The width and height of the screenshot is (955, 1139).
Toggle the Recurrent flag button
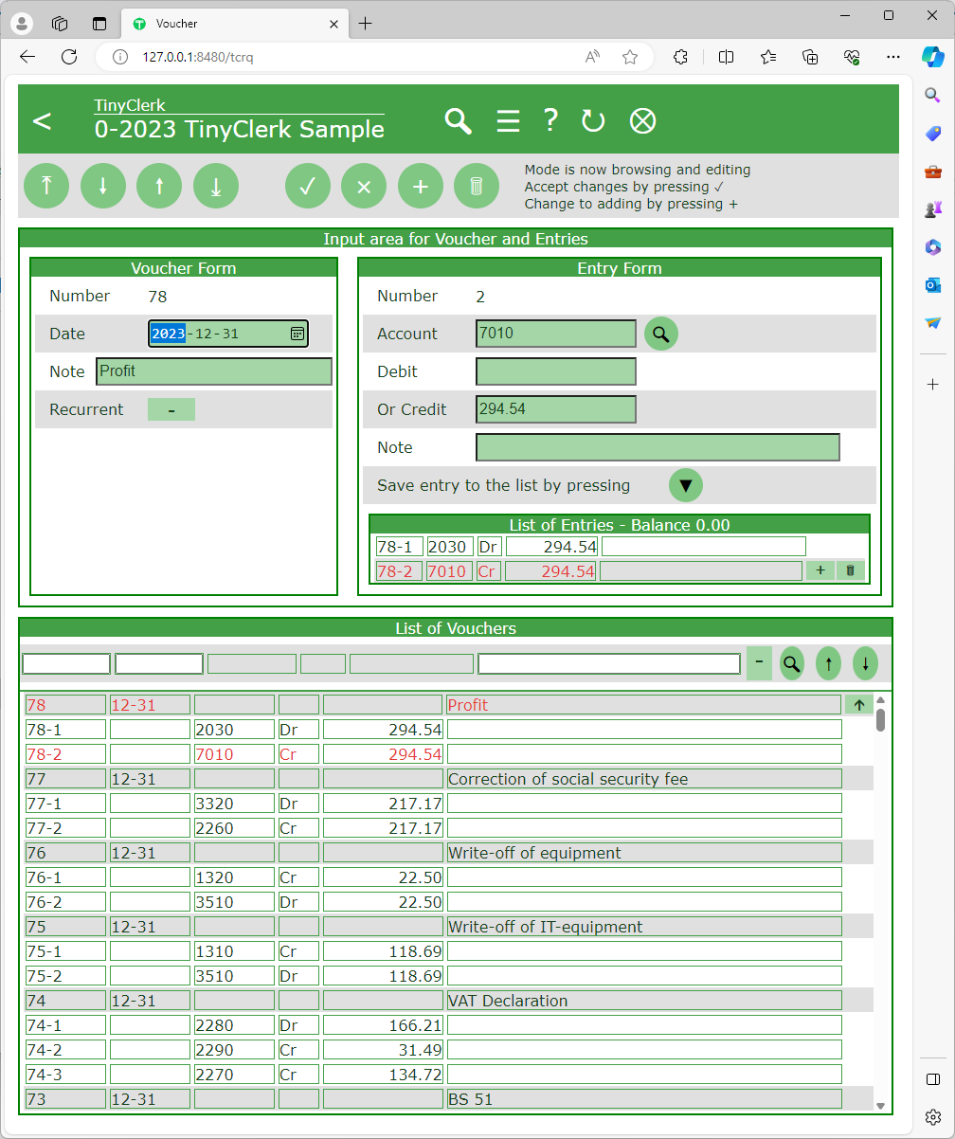[x=171, y=409]
